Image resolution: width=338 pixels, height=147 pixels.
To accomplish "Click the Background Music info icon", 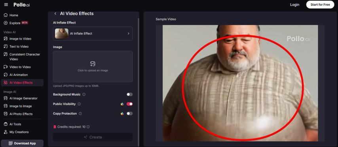I will pos(84,94).
